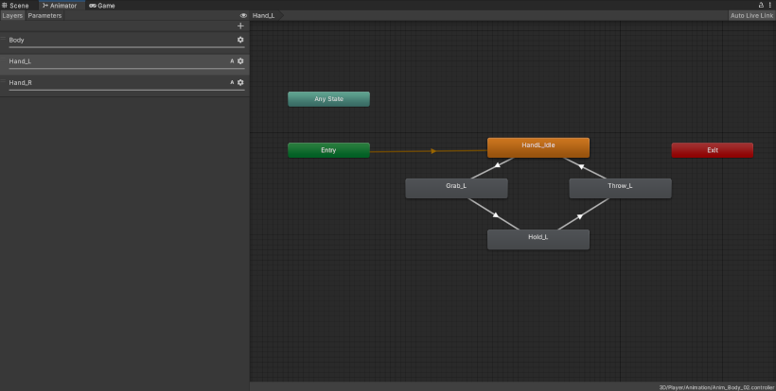Toggle the Animator window lock icon
This screenshot has height=391, width=776.
pyautogui.click(x=761, y=5)
